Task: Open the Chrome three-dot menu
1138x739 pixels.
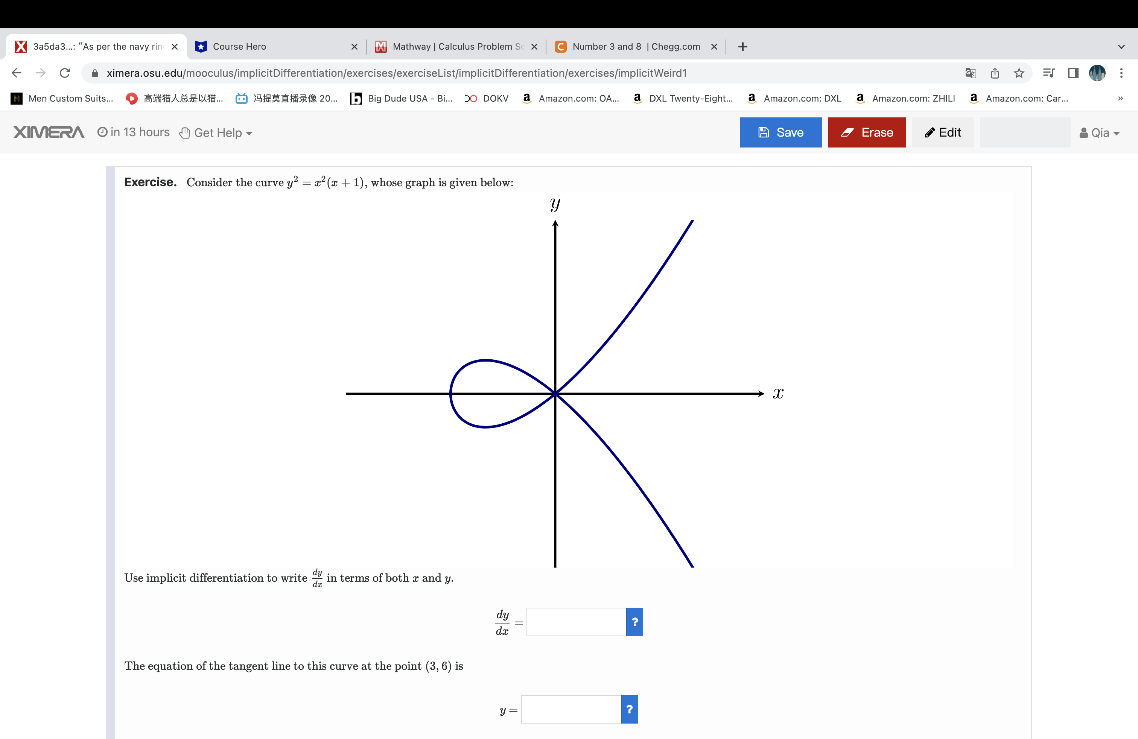Action: (x=1122, y=73)
